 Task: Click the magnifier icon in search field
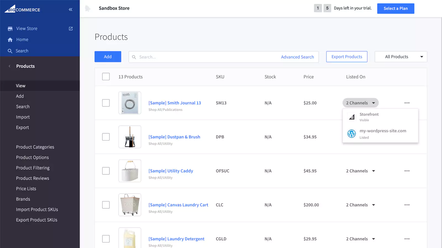pyautogui.click(x=134, y=57)
